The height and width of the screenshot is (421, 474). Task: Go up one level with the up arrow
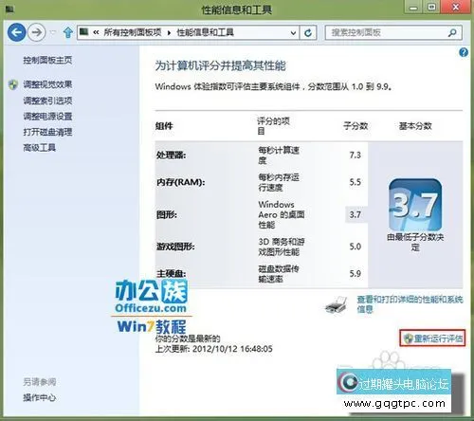click(x=68, y=32)
